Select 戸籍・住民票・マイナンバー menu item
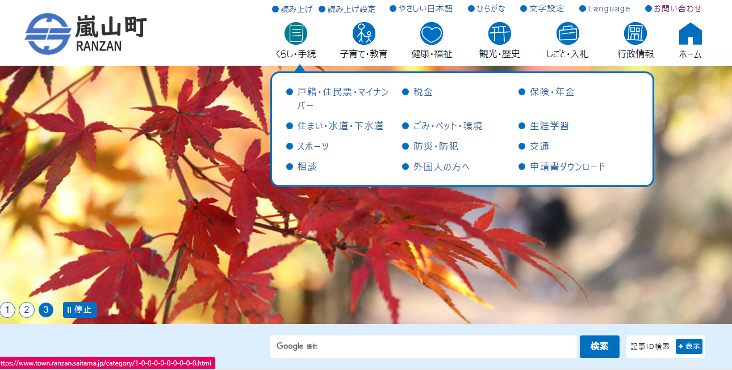This screenshot has height=370, width=732. pos(343,99)
